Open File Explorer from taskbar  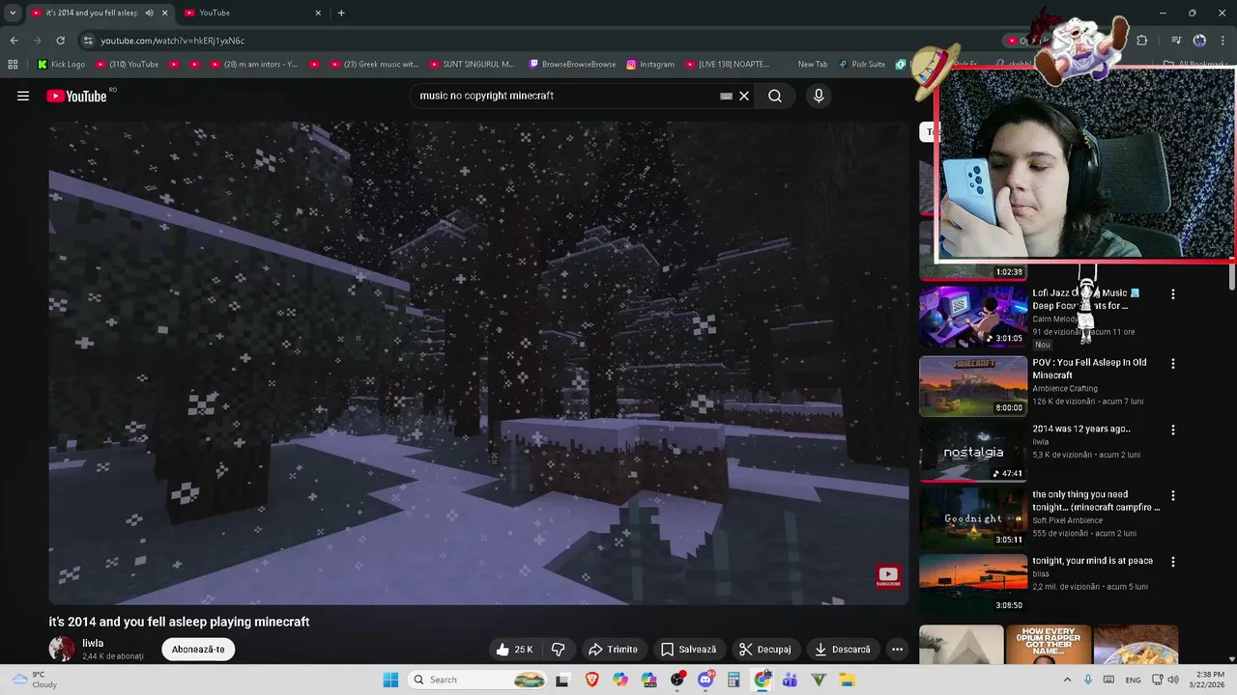[848, 680]
